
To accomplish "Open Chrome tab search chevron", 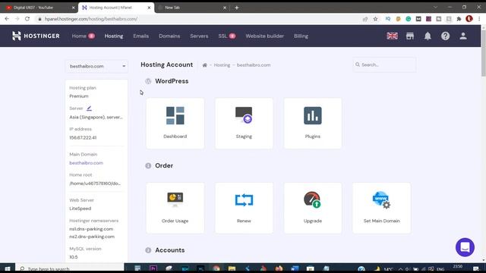I will (x=435, y=7).
